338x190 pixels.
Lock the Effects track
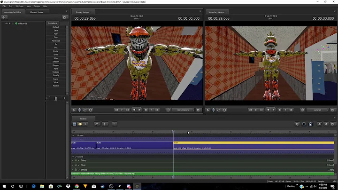[76, 170]
